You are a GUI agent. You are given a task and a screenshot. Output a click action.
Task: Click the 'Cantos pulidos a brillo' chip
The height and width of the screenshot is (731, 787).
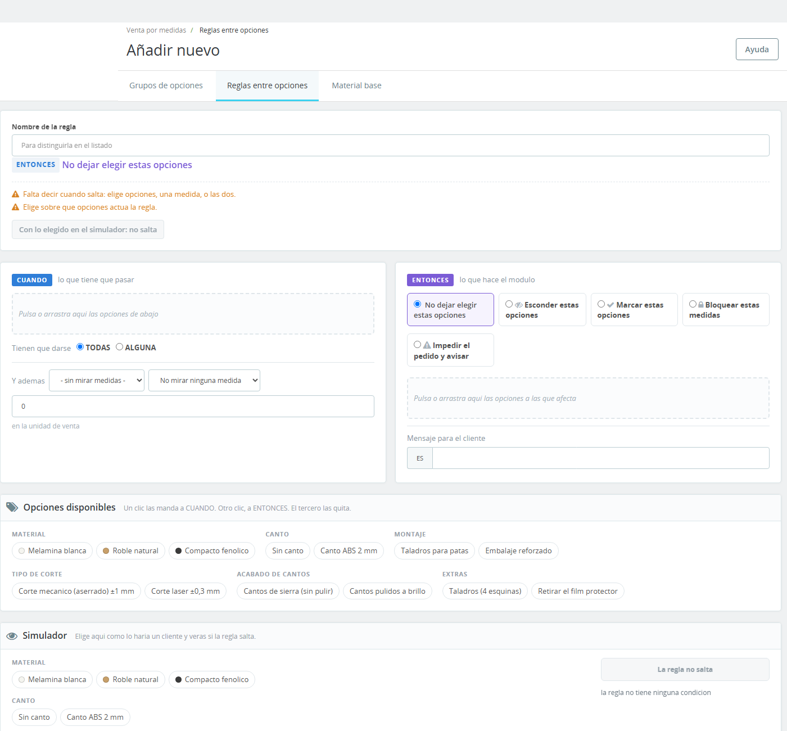pyautogui.click(x=387, y=591)
